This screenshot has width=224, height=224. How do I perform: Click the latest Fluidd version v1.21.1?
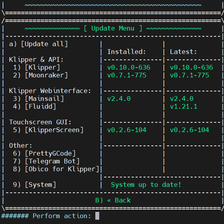pyautogui.click(x=184, y=107)
